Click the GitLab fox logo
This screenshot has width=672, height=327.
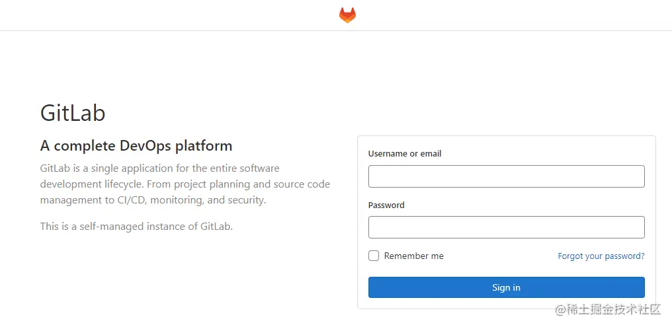(347, 15)
